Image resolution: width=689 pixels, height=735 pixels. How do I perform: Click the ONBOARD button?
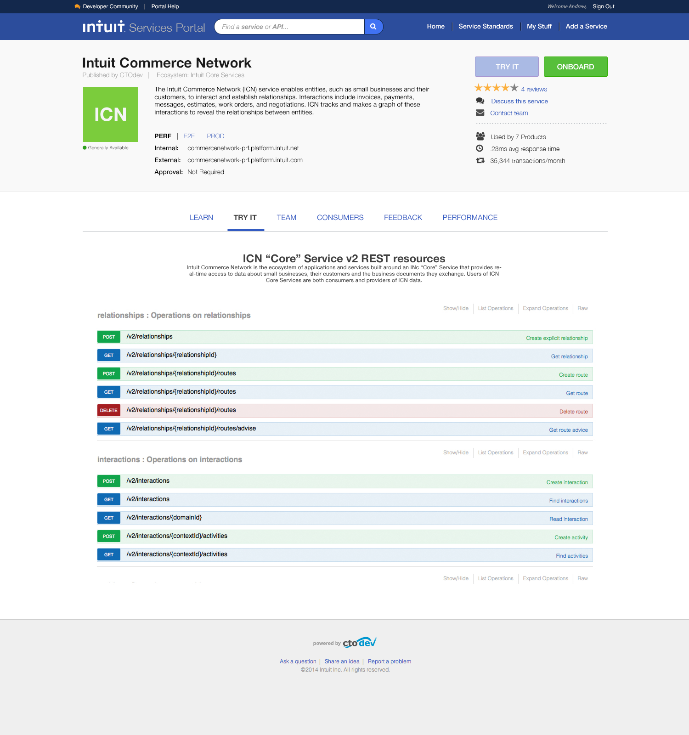[x=576, y=67]
